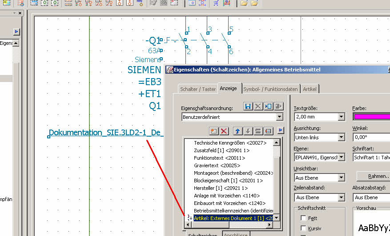
Task: Click the '=EB3' text in the schematic
Action: click(150, 82)
